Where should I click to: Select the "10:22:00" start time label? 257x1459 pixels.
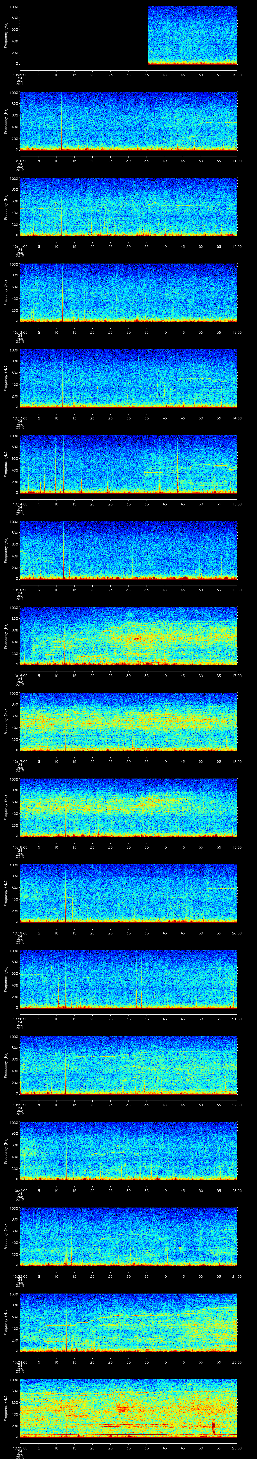tap(20, 1190)
